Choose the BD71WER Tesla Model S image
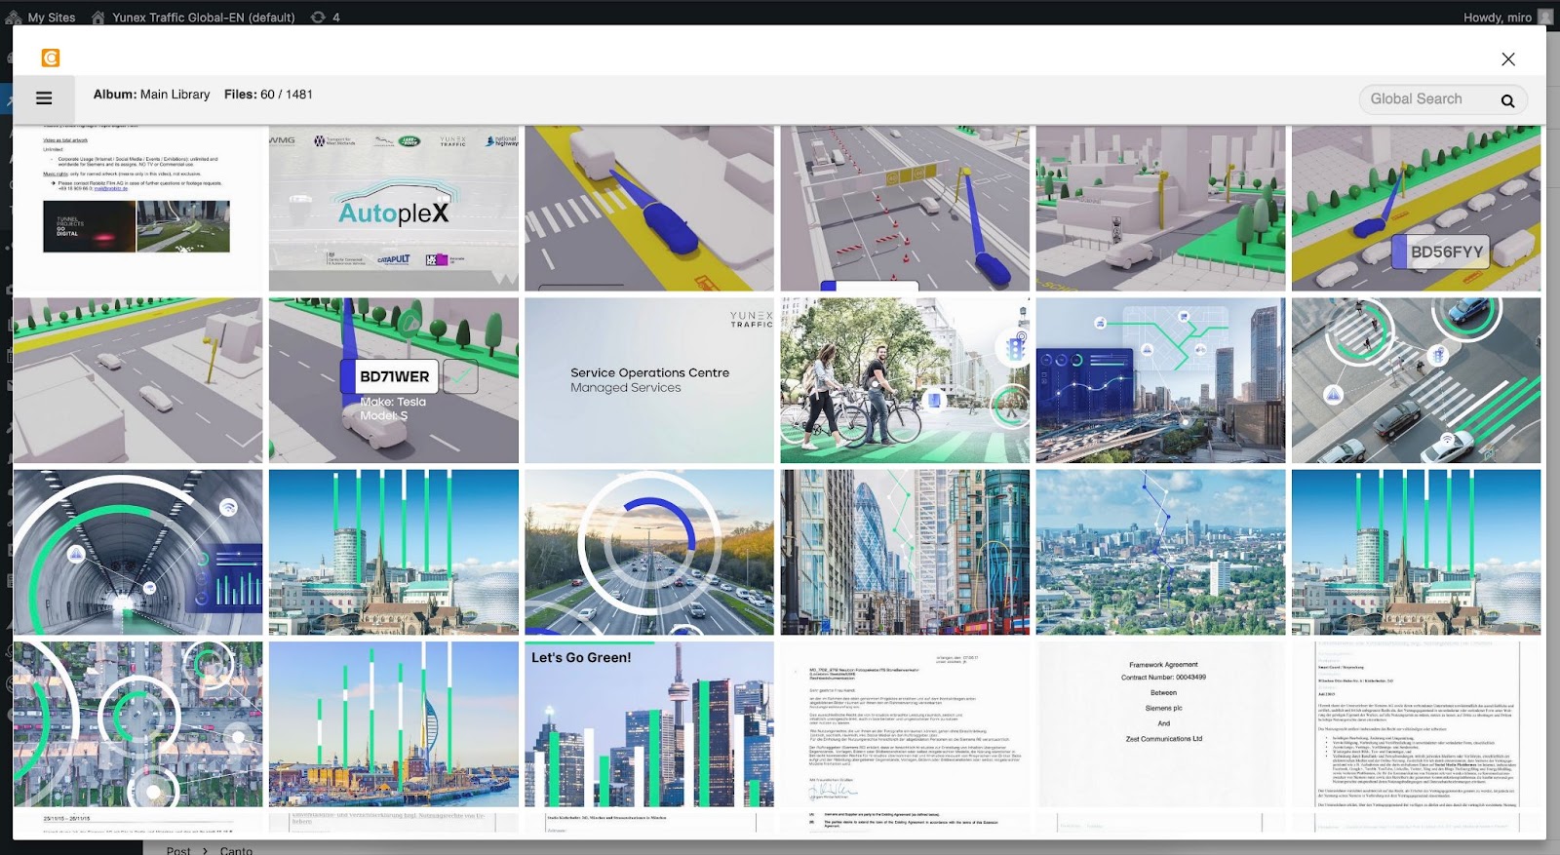 [394, 380]
